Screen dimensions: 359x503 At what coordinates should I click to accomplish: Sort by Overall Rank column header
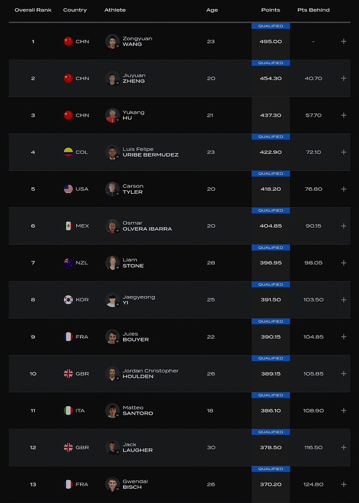[x=33, y=10]
